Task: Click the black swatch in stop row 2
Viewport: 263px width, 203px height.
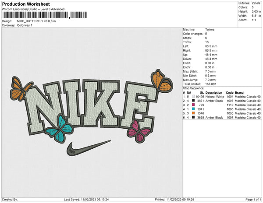Action: click(x=193, y=101)
